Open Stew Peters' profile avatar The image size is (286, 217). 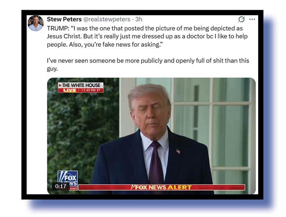36,23
